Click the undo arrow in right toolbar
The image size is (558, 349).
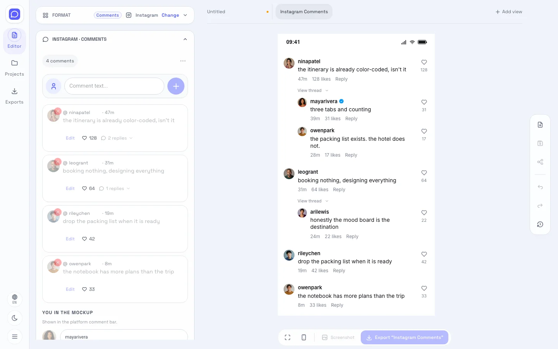[x=540, y=187]
